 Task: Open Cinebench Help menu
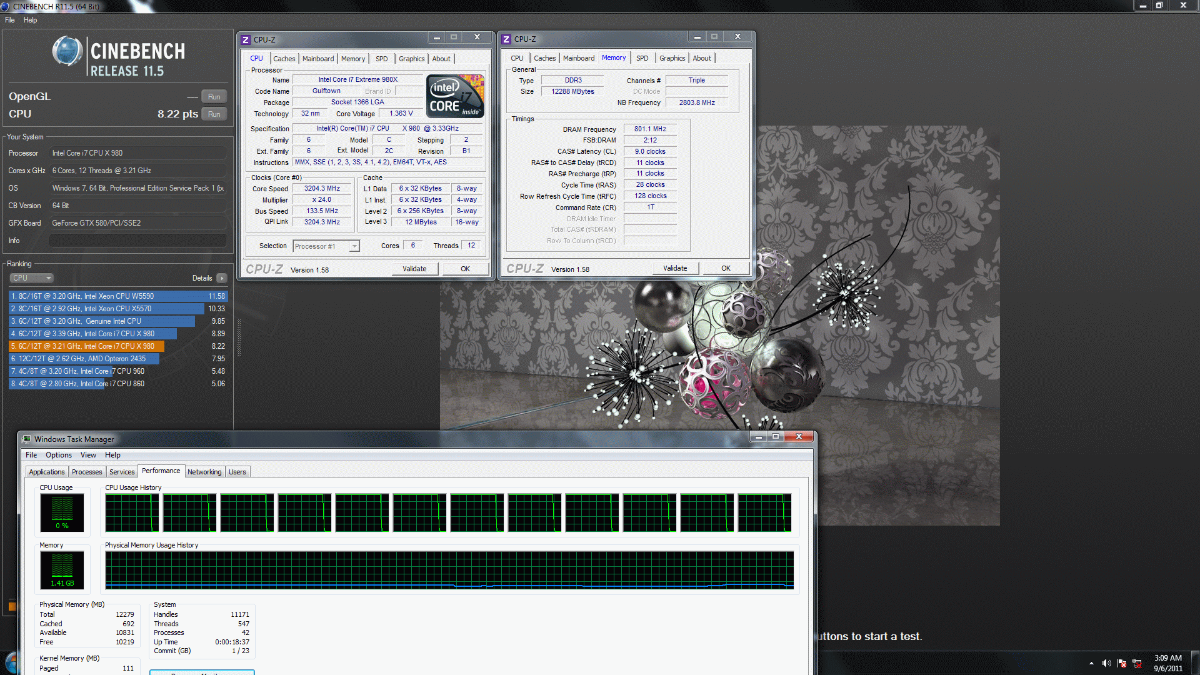[x=30, y=20]
